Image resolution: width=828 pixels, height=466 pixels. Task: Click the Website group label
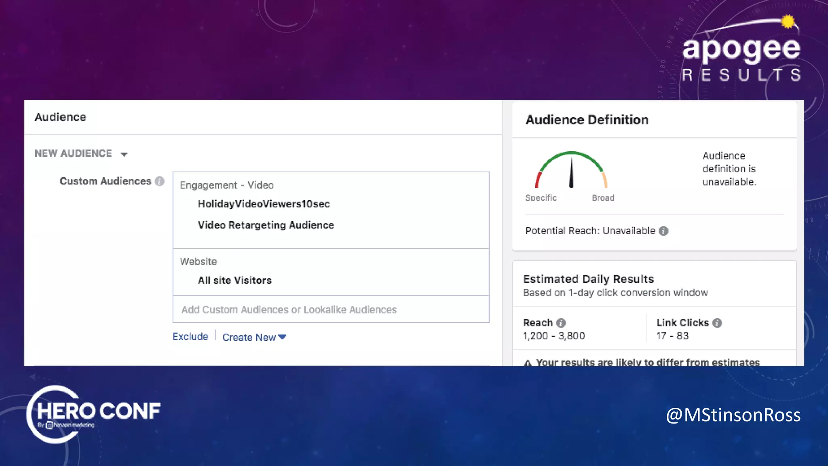click(x=198, y=262)
